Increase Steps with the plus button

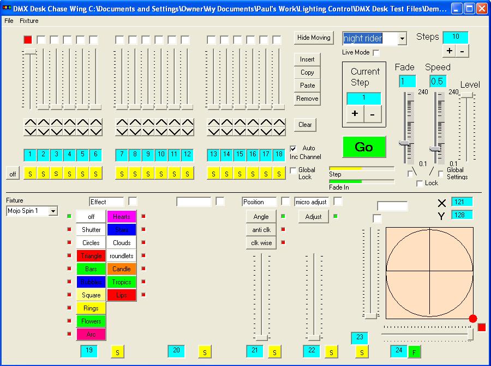449,51
